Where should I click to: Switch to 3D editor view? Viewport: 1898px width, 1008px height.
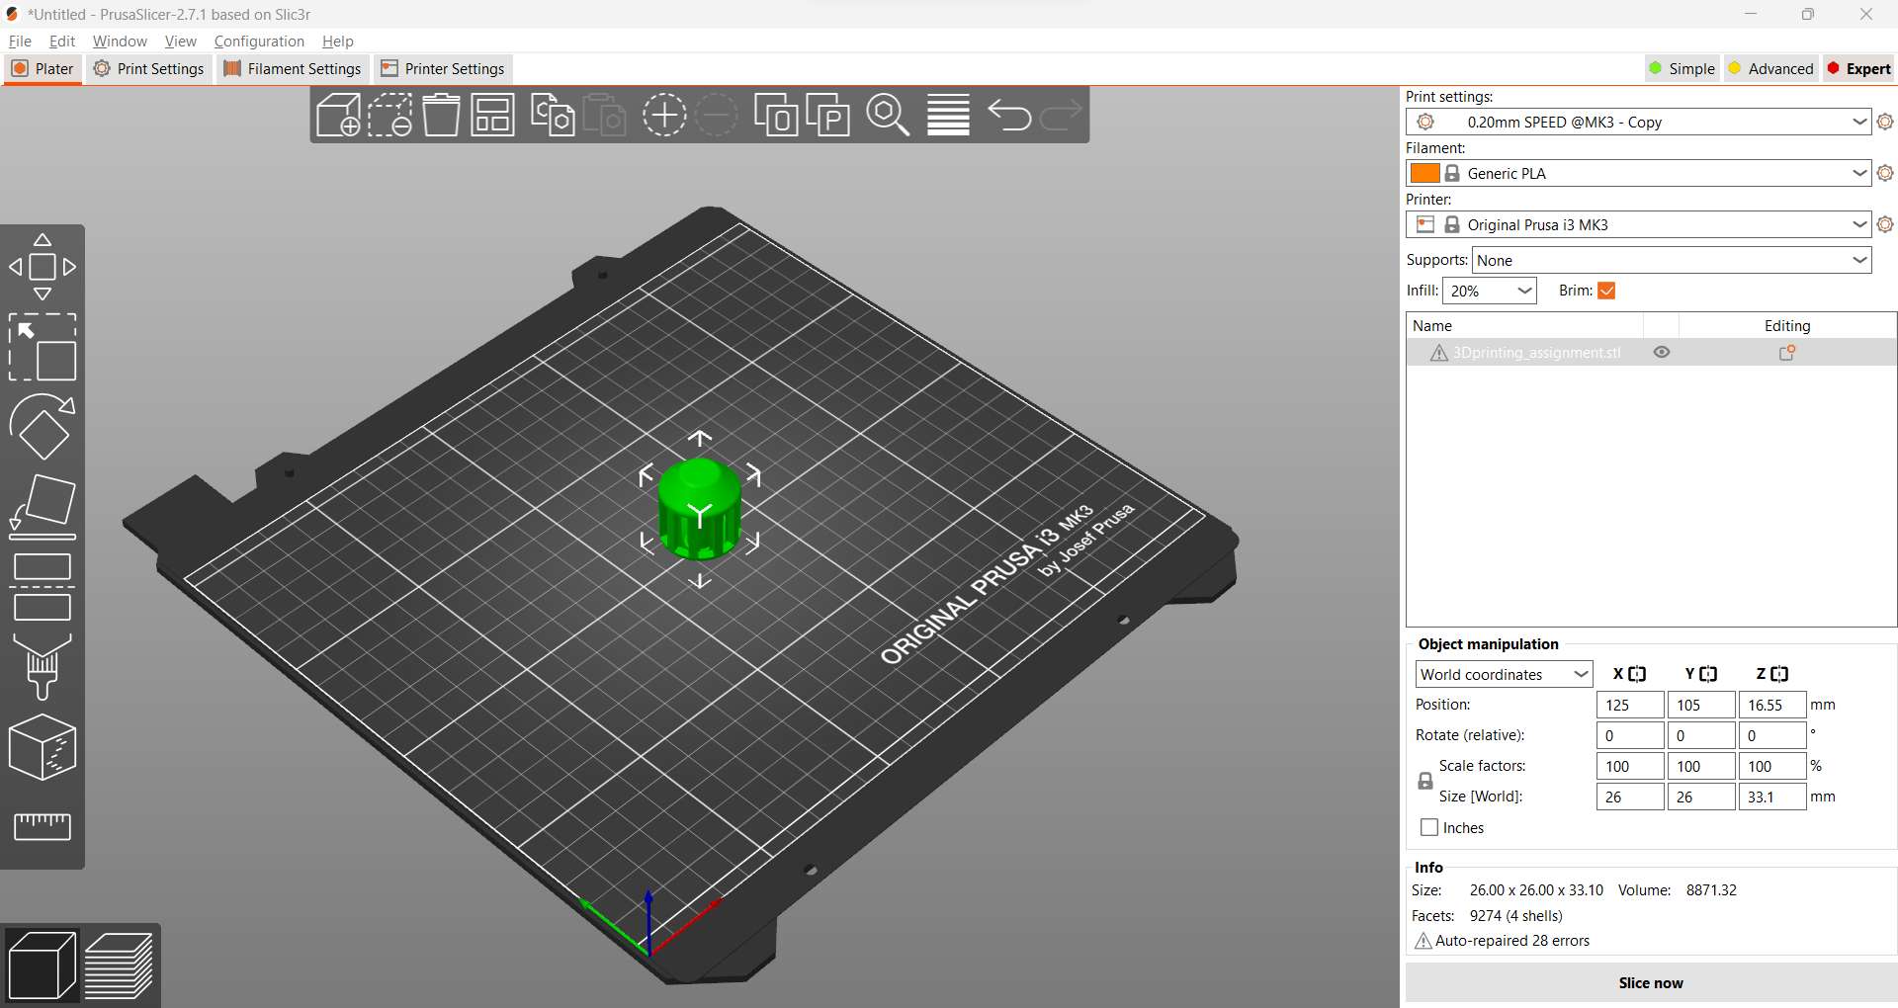tap(42, 966)
